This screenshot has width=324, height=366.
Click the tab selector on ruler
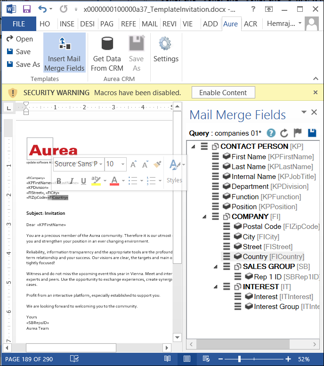click(9, 108)
